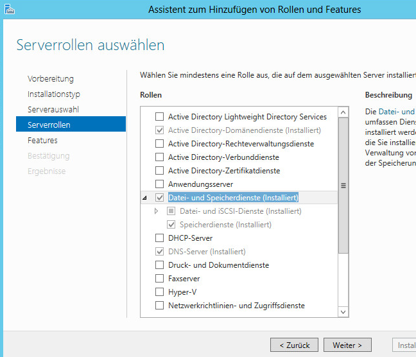Toggle the Speicherdienste (Installiert) checkbox
416x357 pixels.
[x=171, y=225]
